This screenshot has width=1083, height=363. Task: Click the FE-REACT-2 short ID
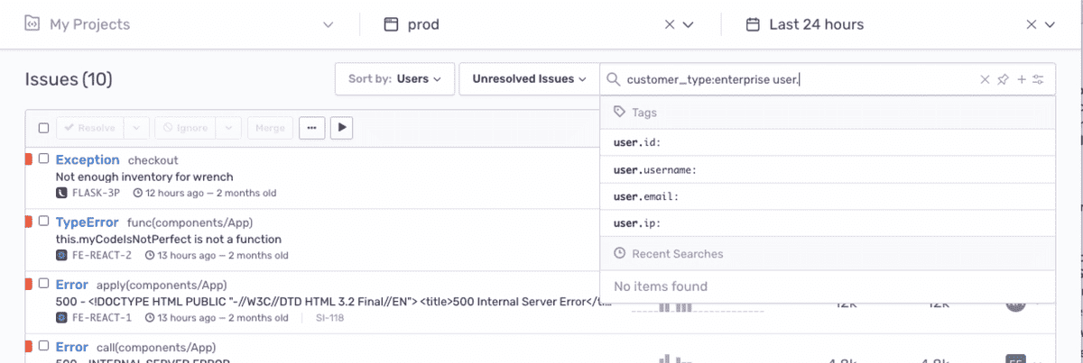(x=102, y=255)
